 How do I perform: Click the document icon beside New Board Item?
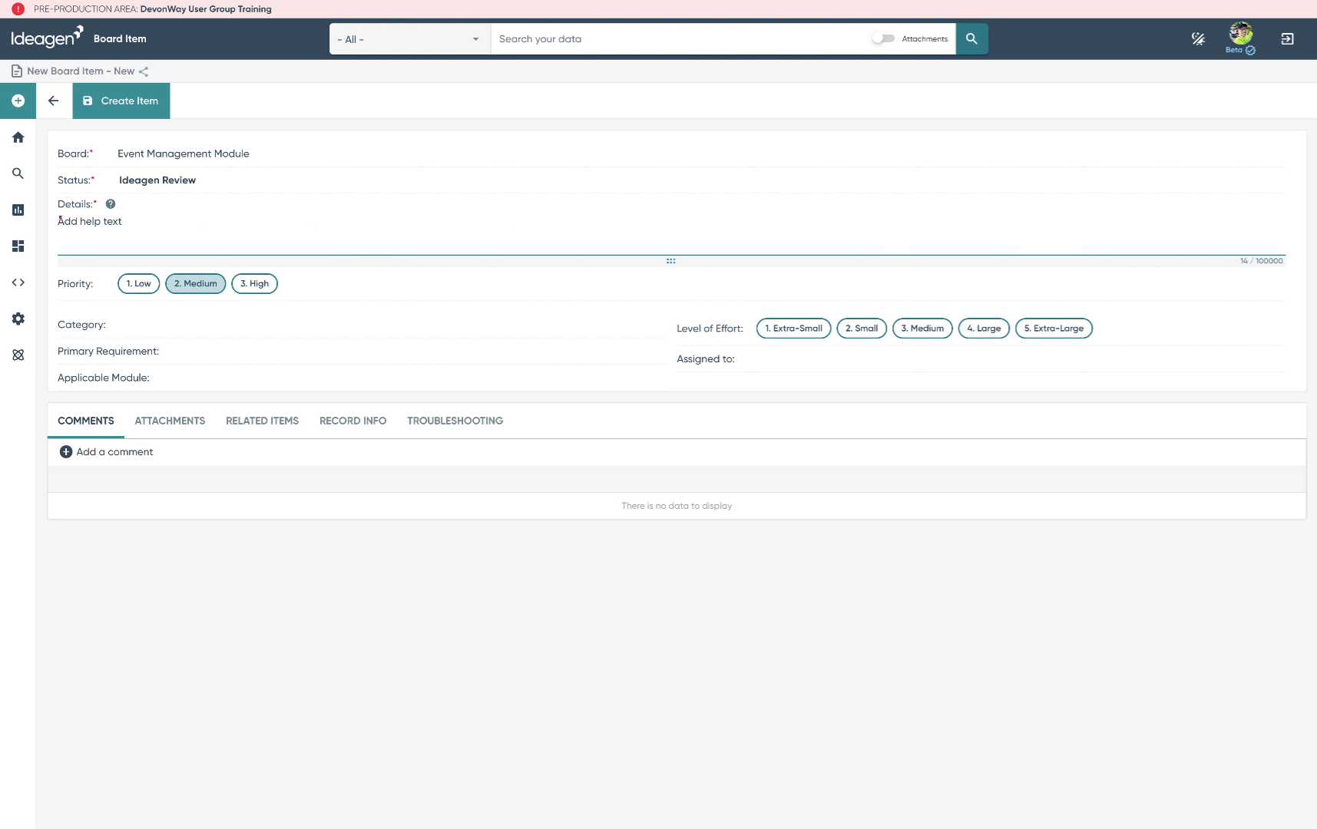coord(17,71)
